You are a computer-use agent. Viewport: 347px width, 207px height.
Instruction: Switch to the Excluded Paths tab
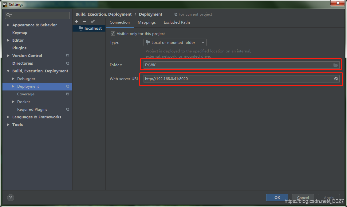177,22
